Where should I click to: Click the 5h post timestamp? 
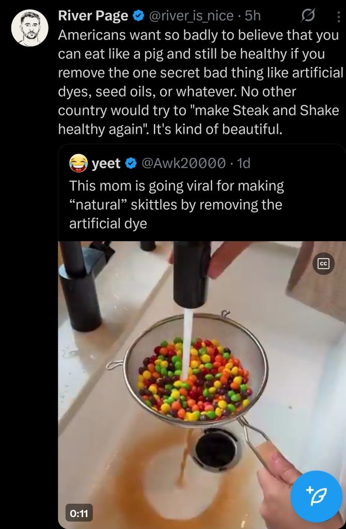(253, 16)
